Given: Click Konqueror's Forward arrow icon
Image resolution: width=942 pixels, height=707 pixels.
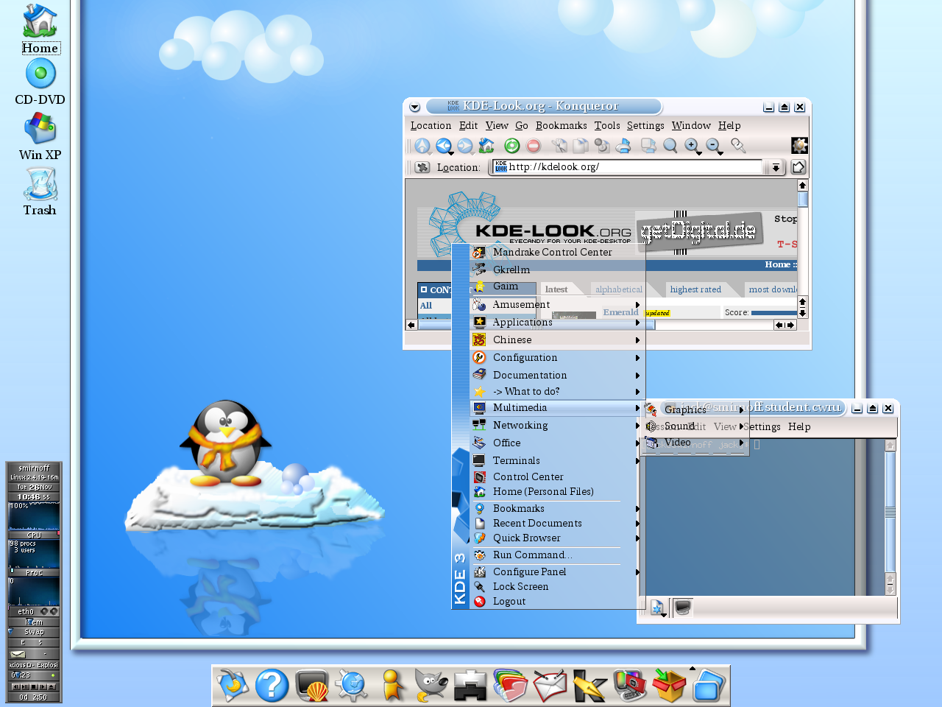Looking at the screenshot, I should point(464,146).
